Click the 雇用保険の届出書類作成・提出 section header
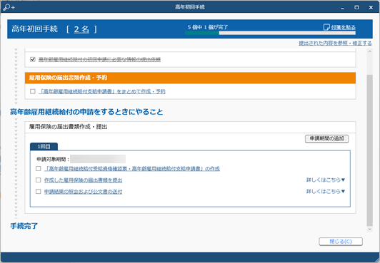Screen dimensions: 380x263 click(190, 127)
